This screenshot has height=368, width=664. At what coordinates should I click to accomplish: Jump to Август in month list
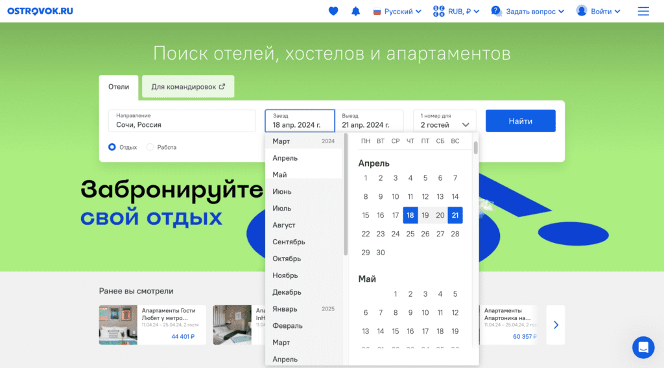[x=303, y=225]
